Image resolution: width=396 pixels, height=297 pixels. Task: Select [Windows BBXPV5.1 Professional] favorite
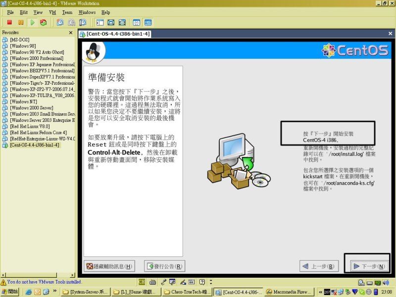pos(42,71)
